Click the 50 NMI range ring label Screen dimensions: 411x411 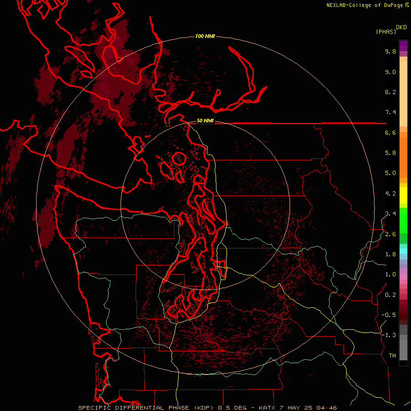205,121
